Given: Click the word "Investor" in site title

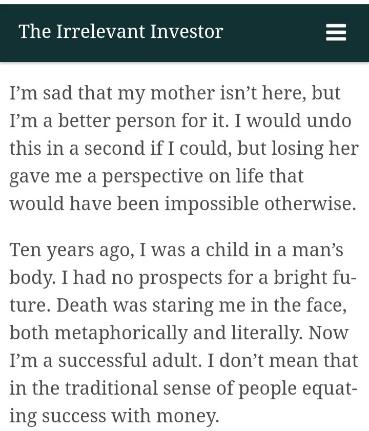Looking at the screenshot, I should 187,32.
